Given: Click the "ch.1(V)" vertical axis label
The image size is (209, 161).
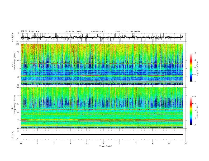Looking at the screenshot, I should coord(13,37).
